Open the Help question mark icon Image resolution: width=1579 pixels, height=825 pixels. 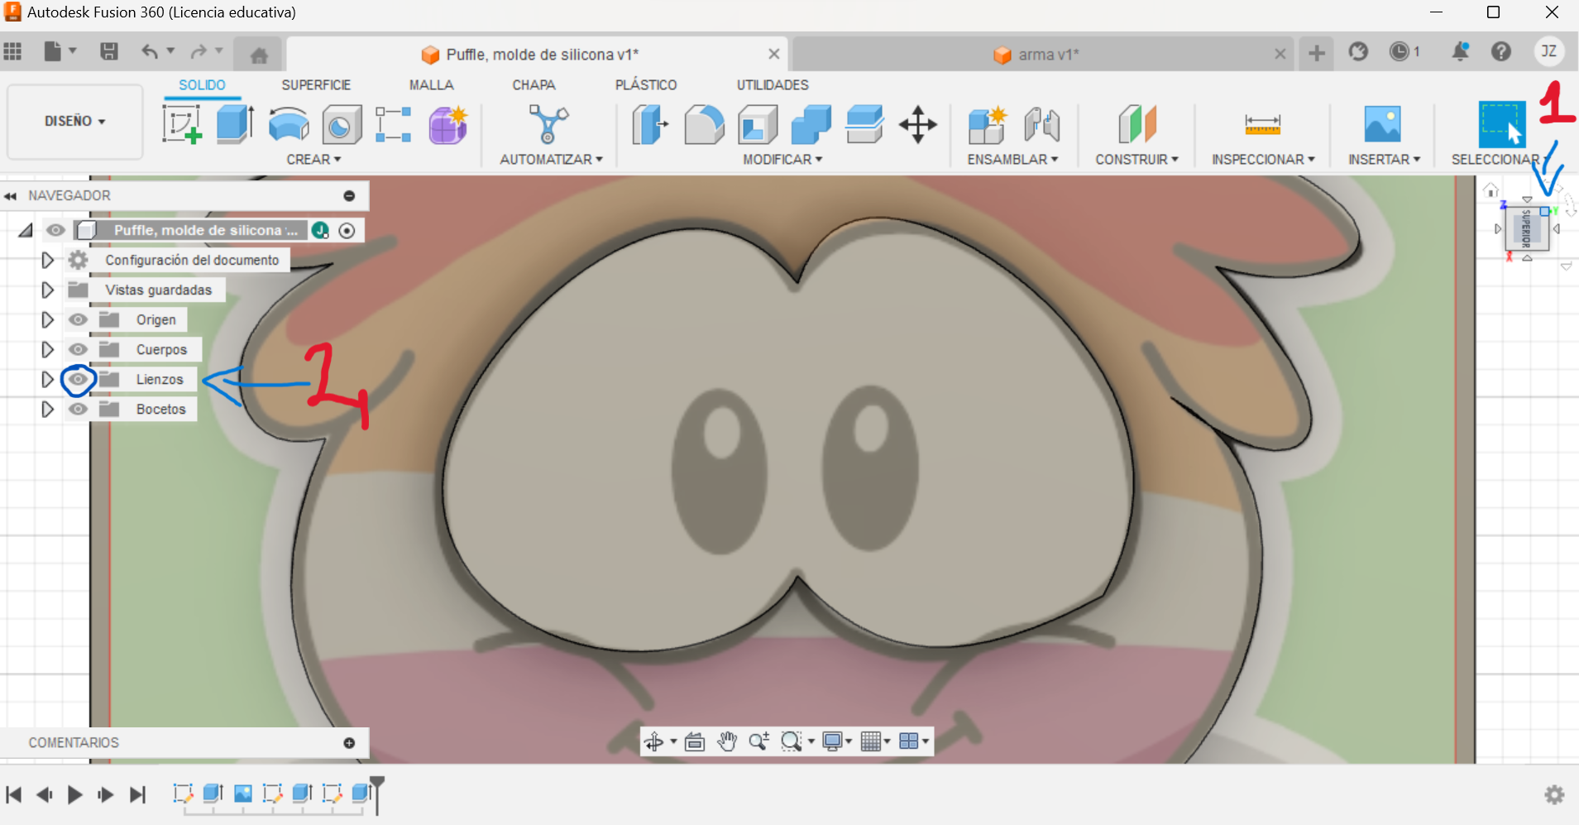1501,51
